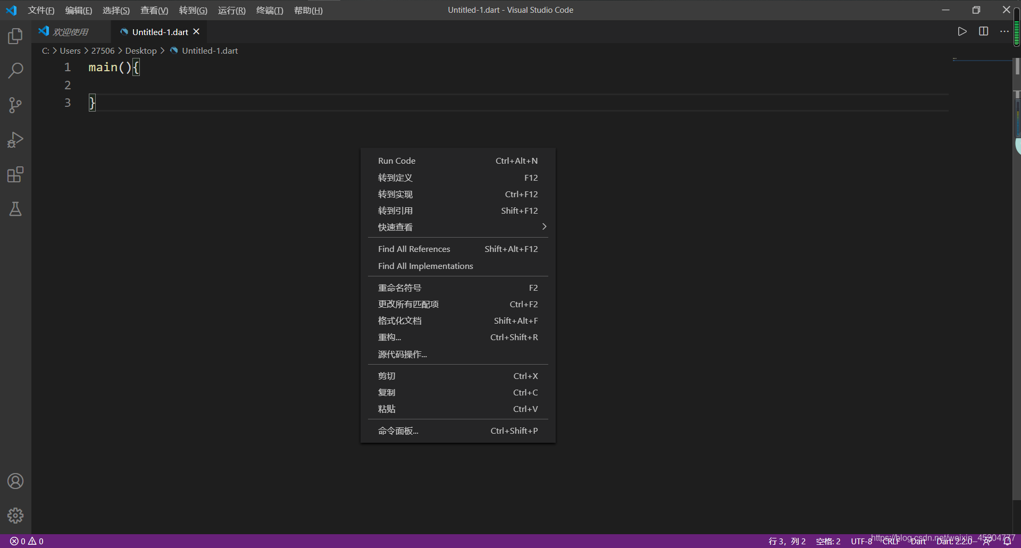1021x548 pixels.
Task: Choose 转到实现 in context menu
Action: pyautogui.click(x=458, y=194)
